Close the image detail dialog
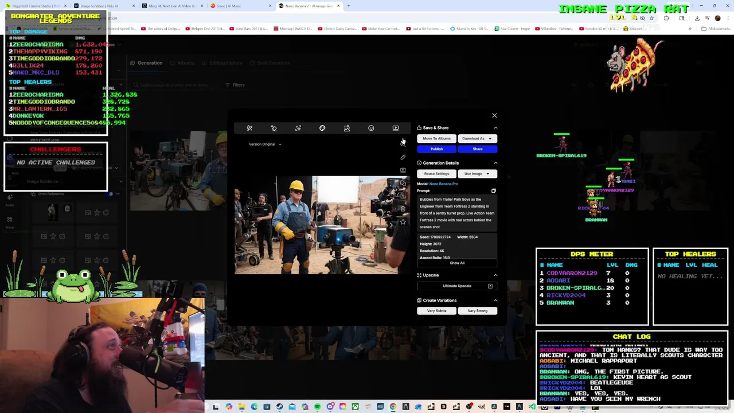The height and width of the screenshot is (413, 734). (x=494, y=115)
